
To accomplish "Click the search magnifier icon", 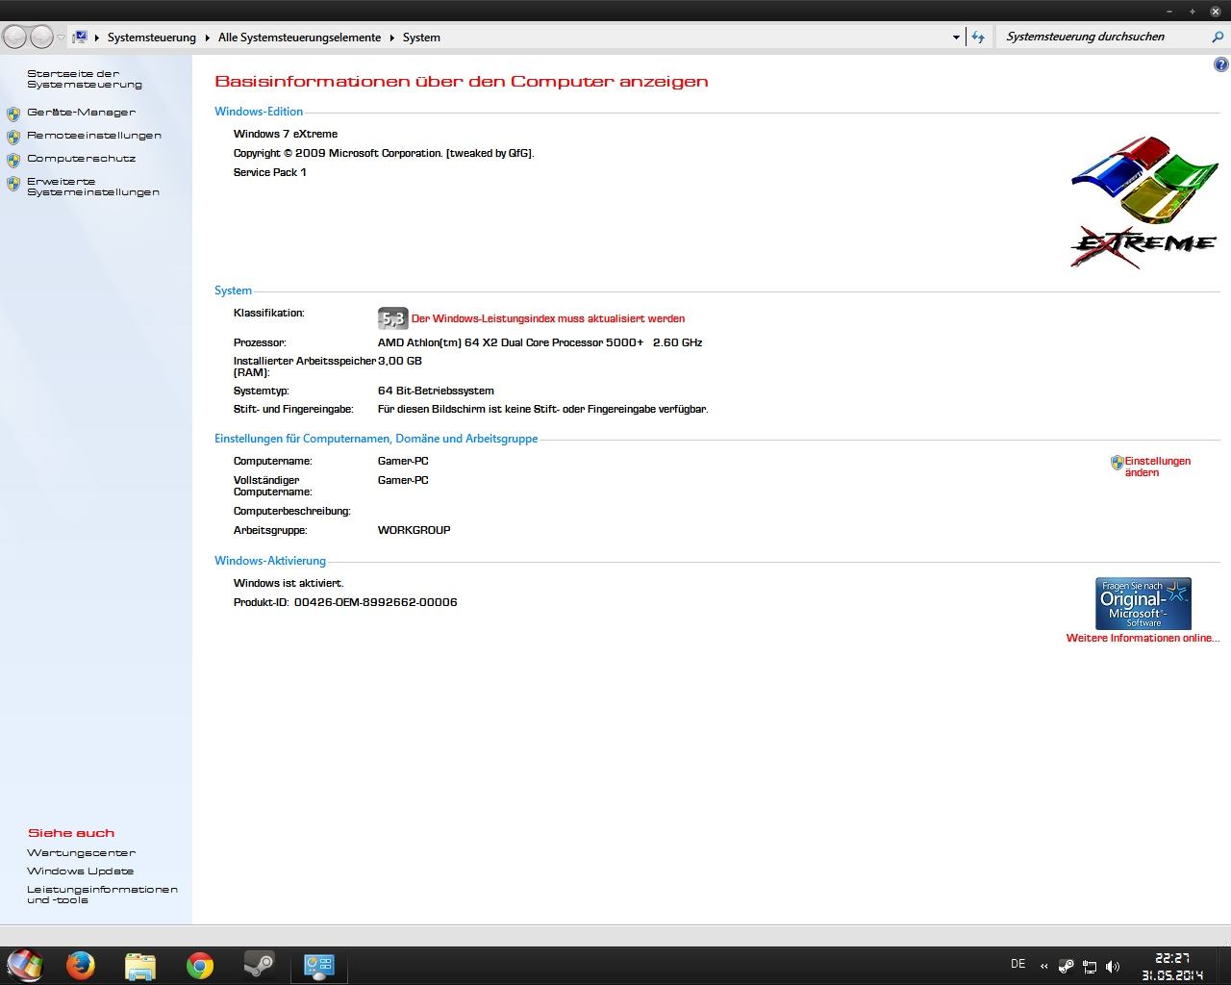I will point(1218,37).
